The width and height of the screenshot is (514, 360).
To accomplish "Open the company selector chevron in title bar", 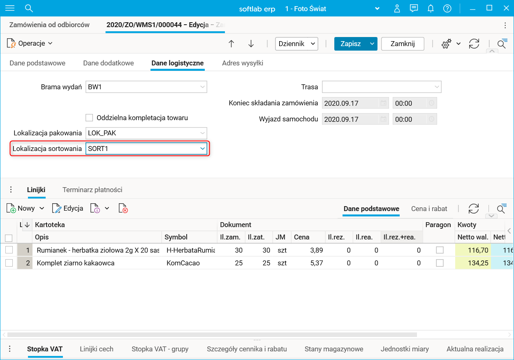I will 377,9.
